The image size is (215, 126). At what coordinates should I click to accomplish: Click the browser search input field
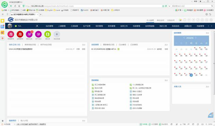[191, 6]
